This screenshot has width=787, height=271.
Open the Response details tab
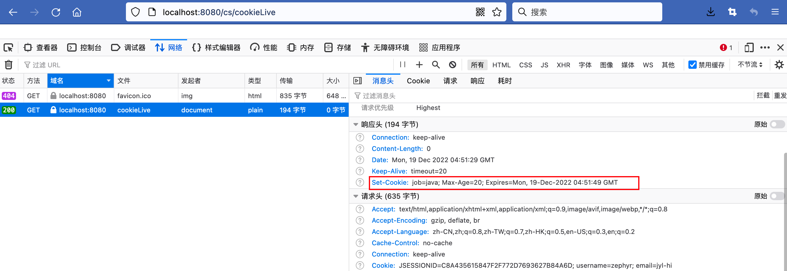(478, 81)
